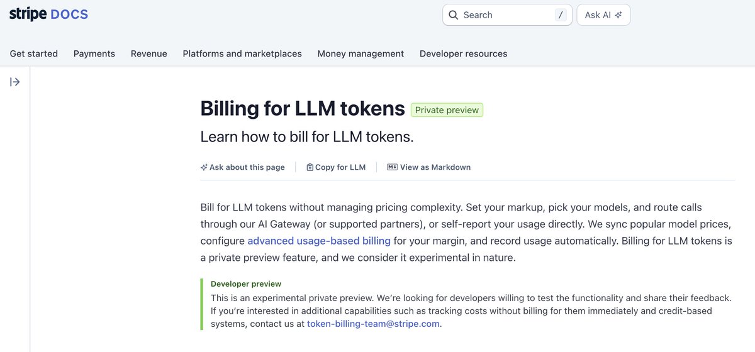Viewport: 755px width, 352px height.
Task: Go to the Revenue tab
Action: coord(149,53)
